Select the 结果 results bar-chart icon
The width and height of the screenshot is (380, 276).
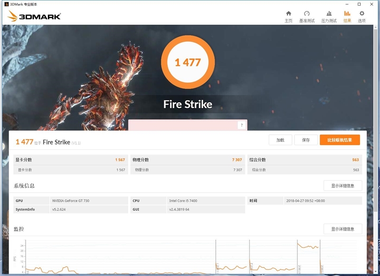[x=347, y=17]
